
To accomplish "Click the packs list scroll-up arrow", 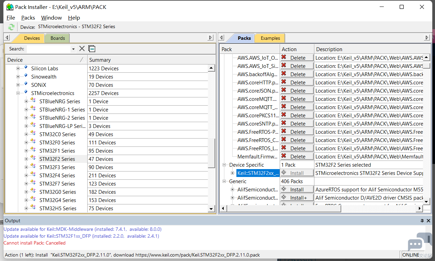I will 426,58.
